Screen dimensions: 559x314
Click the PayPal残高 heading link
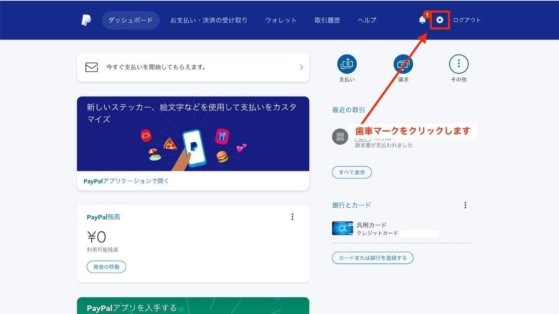[103, 217]
